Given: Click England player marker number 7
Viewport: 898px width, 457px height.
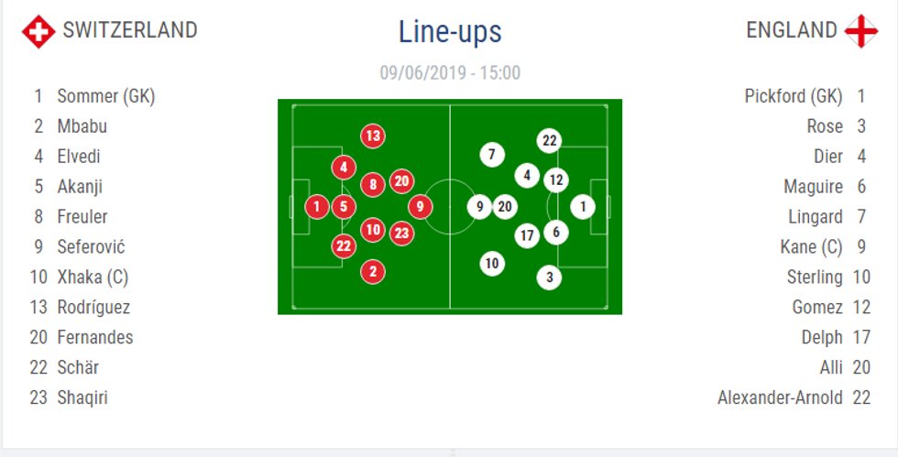Looking at the screenshot, I should tap(492, 155).
